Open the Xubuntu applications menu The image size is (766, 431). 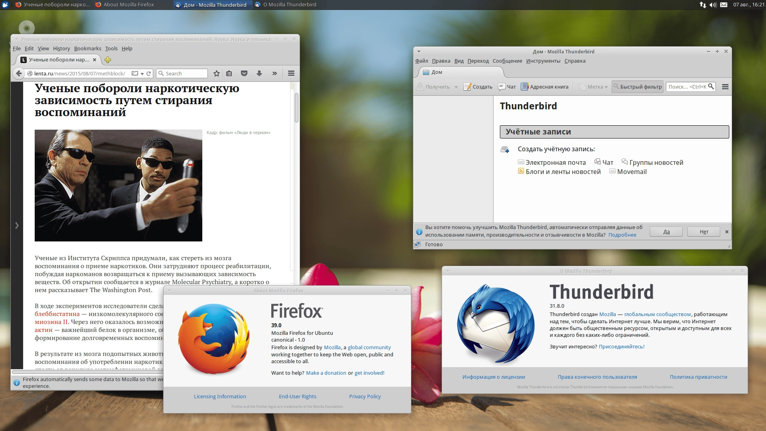click(5, 5)
